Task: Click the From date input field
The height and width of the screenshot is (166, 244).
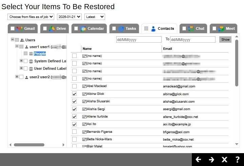Action: point(139,40)
